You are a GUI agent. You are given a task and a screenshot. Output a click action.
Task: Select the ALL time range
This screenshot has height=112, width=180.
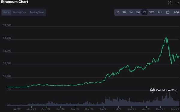pos(160,12)
